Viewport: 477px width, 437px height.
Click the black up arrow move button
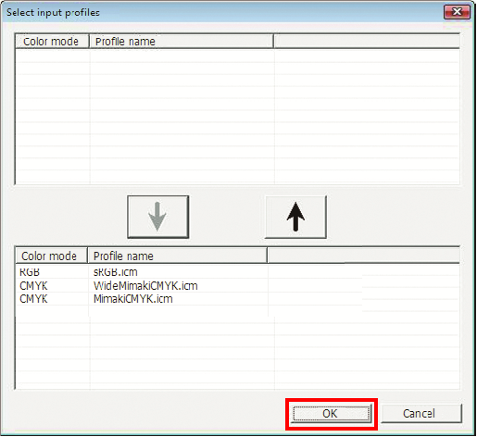(295, 217)
